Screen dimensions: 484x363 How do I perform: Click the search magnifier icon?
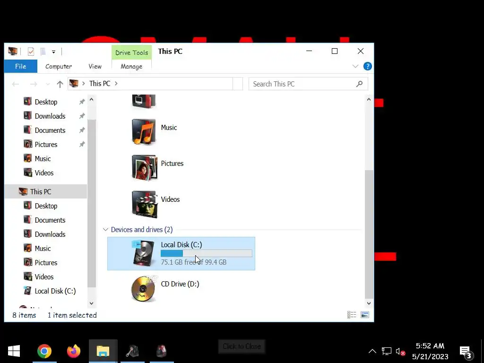point(359,84)
